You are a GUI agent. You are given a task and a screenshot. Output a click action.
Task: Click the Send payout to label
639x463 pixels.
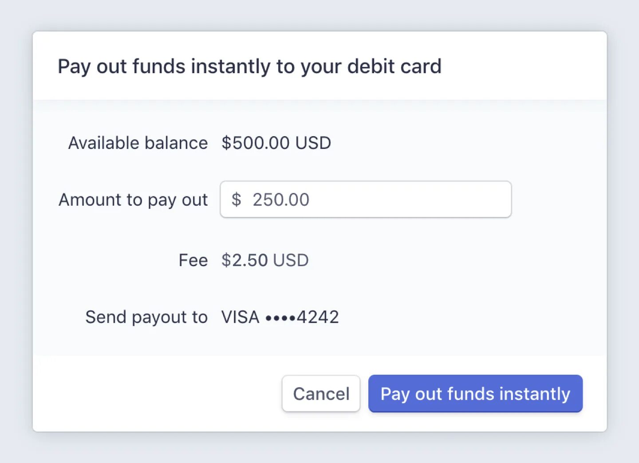146,317
